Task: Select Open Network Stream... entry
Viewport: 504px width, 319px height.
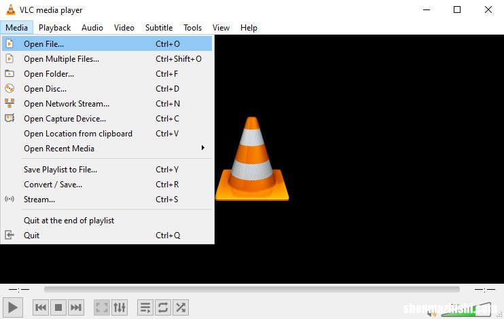Action: click(107, 103)
